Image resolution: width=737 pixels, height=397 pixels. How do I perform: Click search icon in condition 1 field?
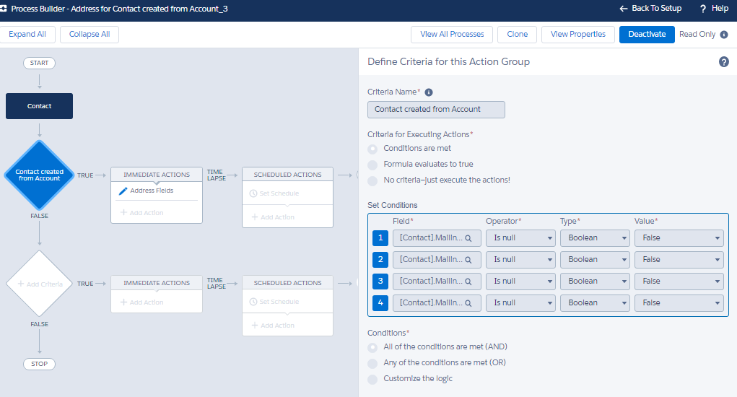click(468, 238)
